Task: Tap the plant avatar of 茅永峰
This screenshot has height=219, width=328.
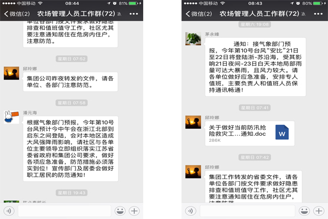Action: (193, 39)
